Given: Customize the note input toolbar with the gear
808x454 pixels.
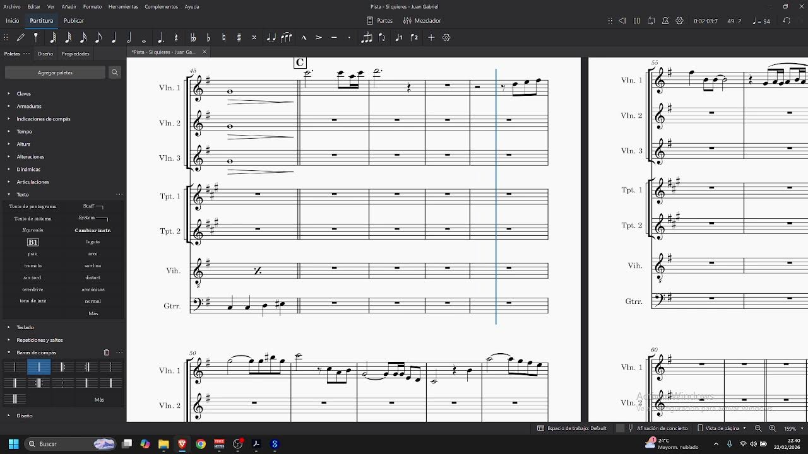Looking at the screenshot, I should click(x=446, y=38).
